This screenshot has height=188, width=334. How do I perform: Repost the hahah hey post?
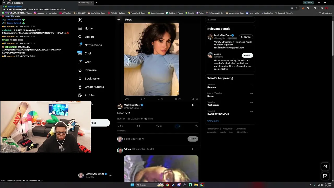[139, 126]
